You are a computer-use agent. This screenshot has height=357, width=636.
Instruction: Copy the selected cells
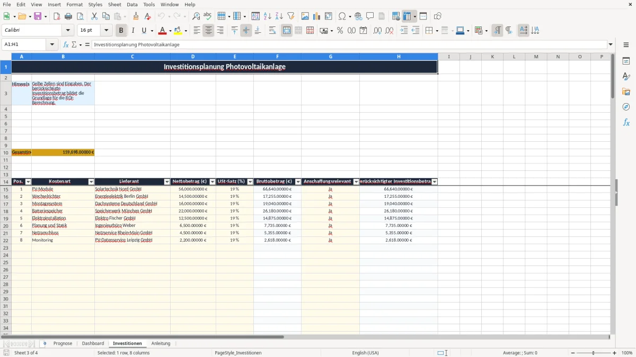tap(105, 16)
